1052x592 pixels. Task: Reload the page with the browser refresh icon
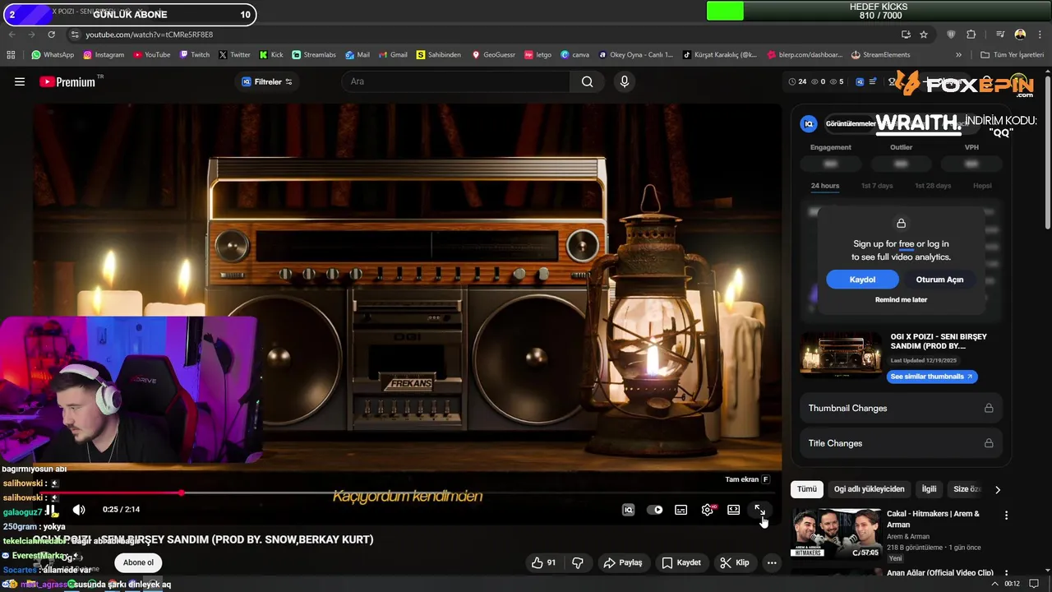click(51, 35)
